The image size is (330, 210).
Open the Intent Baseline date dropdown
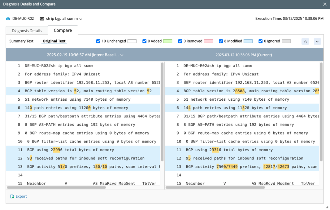click(122, 55)
